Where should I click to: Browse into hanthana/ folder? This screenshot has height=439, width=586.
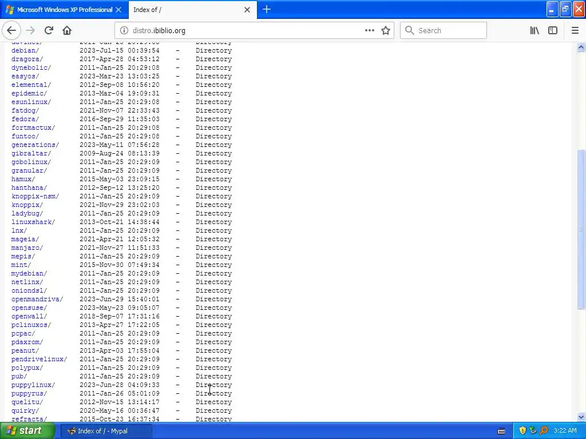(x=29, y=187)
